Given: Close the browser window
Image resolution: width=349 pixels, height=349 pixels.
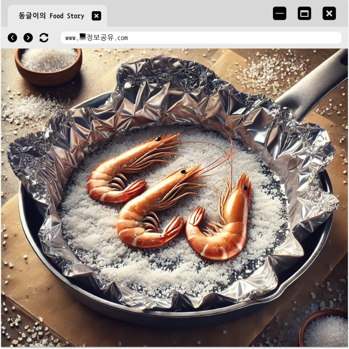Looking at the screenshot, I should point(329,13).
